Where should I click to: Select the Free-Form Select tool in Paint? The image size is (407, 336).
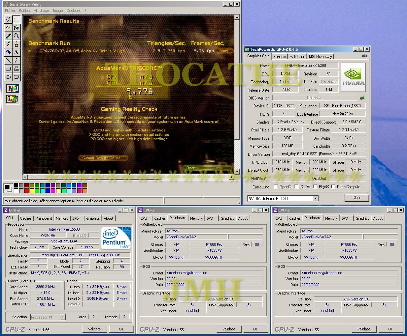click(x=8, y=19)
